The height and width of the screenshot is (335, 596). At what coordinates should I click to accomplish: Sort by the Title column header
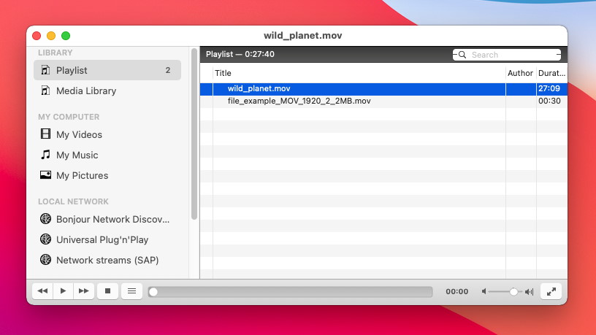(359, 73)
